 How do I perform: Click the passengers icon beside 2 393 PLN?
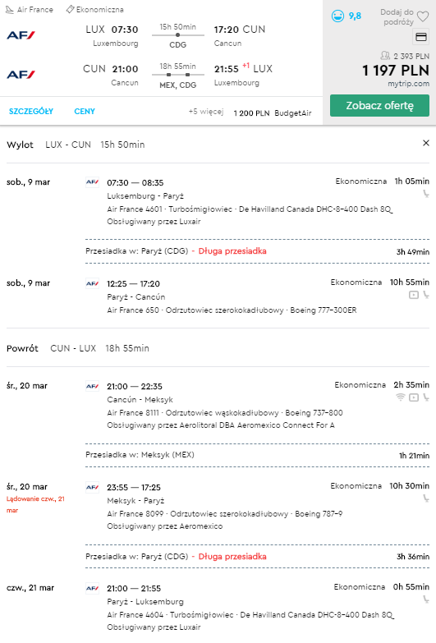click(385, 55)
